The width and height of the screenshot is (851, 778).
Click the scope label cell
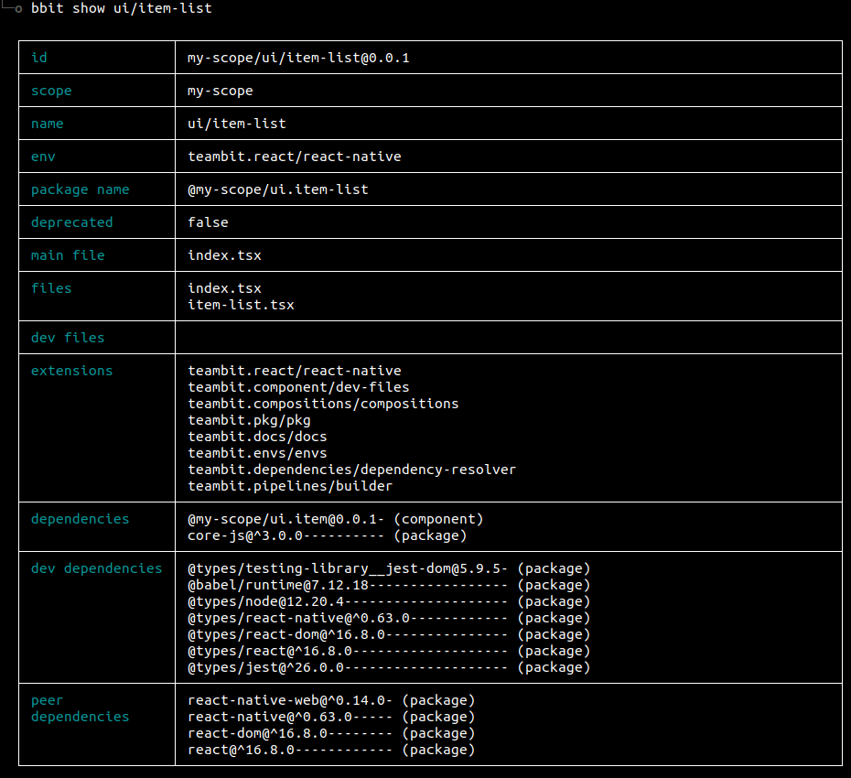pos(51,90)
